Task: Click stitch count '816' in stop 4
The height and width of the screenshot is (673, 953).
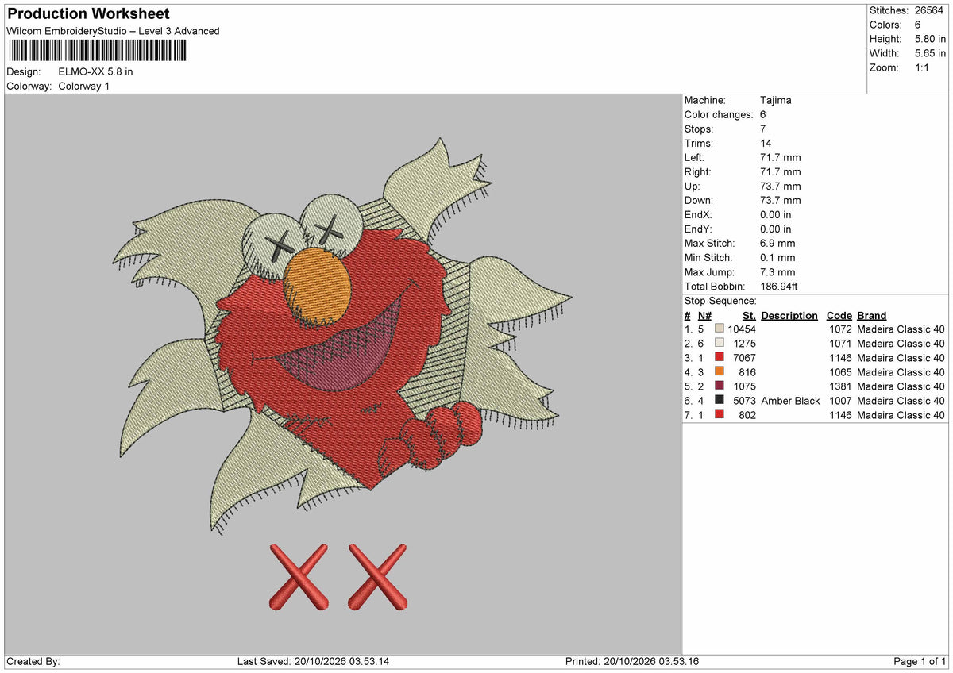Action: click(x=747, y=372)
